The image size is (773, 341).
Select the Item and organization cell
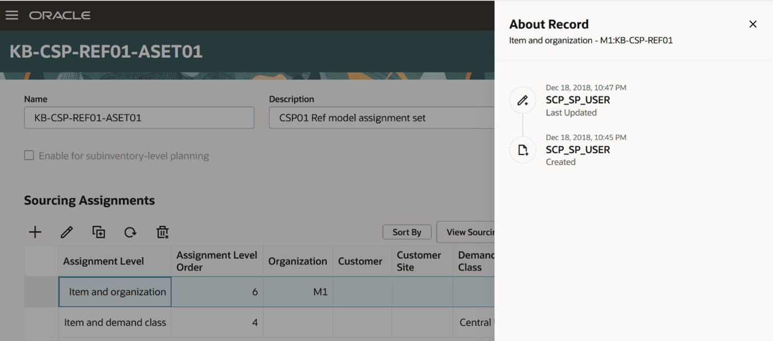(x=115, y=292)
